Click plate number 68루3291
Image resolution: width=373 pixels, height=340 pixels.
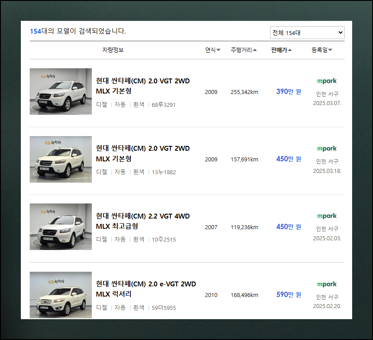click(x=164, y=105)
